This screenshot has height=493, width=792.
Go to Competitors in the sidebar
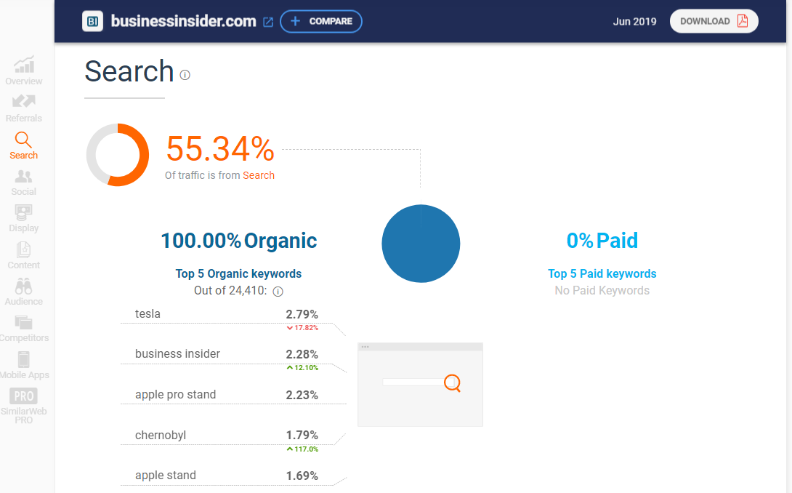(24, 328)
